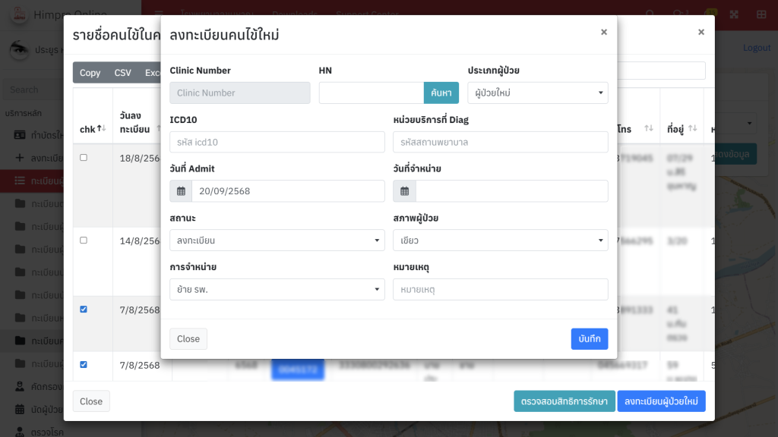Image resolution: width=778 pixels, height=437 pixels.
Task: Expand the สถานะ select box
Action: tap(277, 241)
